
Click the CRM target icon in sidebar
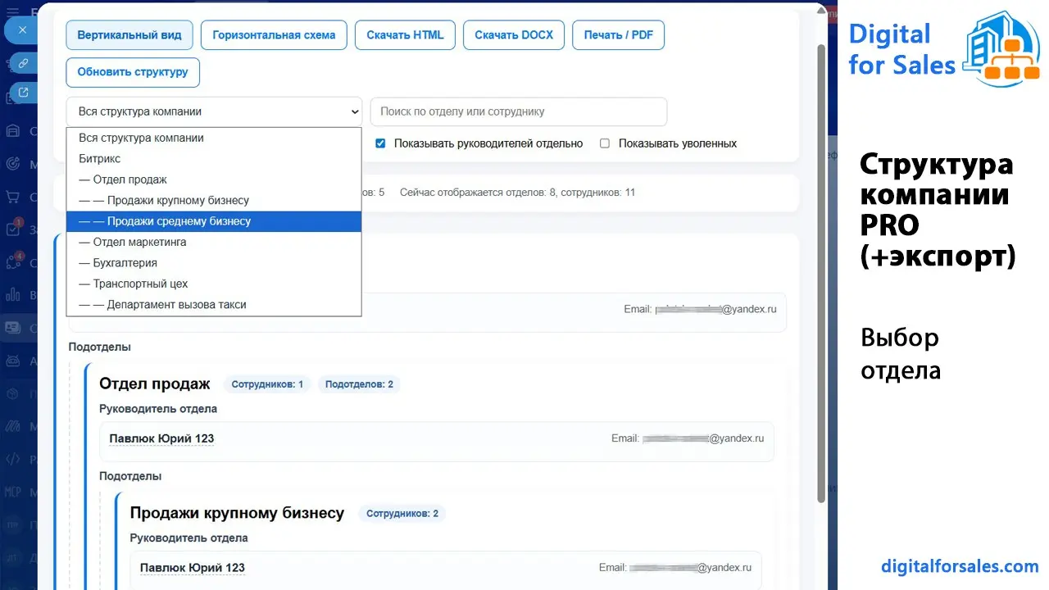[x=14, y=164]
